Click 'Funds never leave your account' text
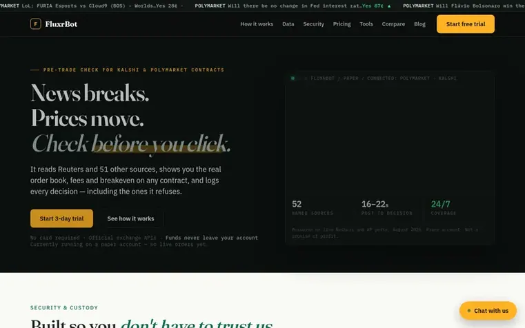 (212, 238)
